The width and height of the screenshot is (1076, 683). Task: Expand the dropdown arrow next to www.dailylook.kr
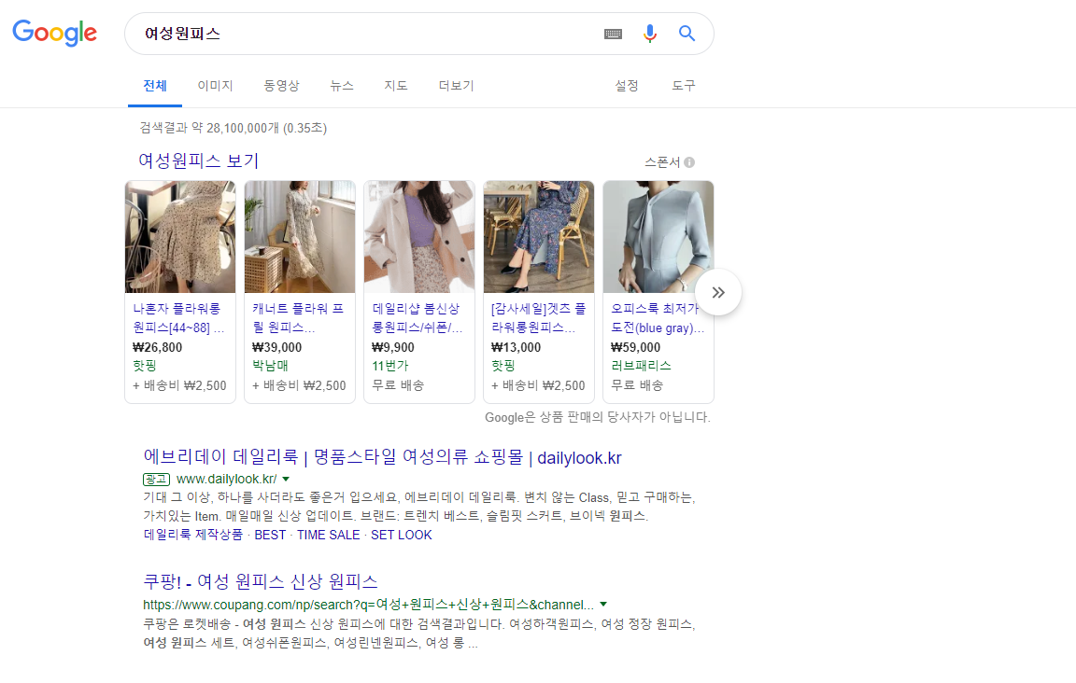pyautogui.click(x=286, y=478)
